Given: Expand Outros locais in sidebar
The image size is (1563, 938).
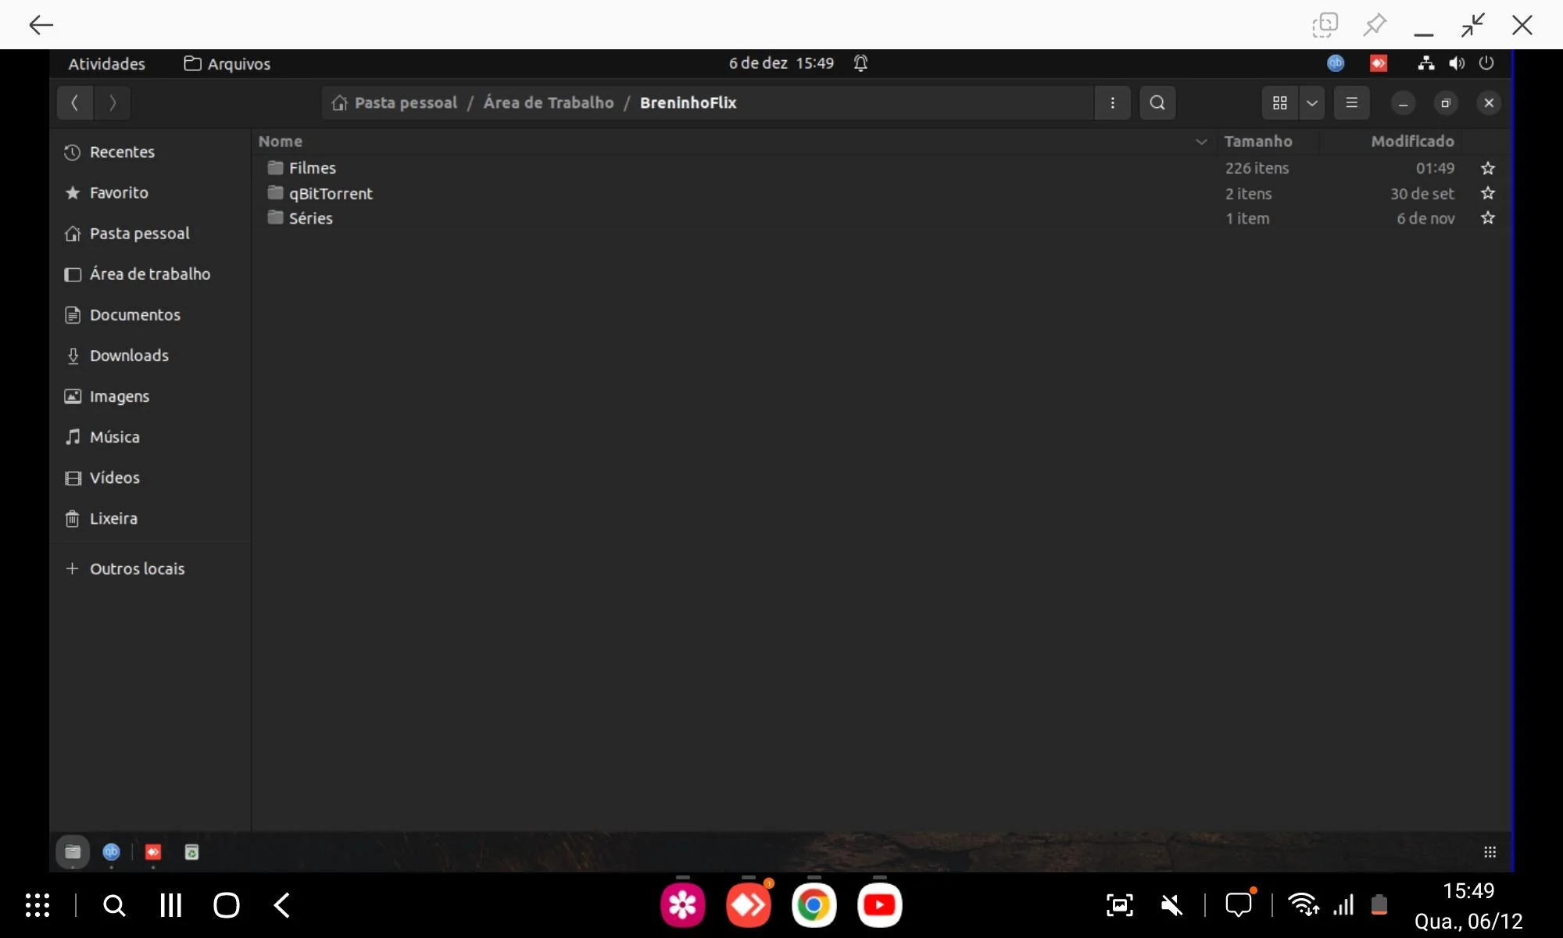Looking at the screenshot, I should [x=137, y=568].
